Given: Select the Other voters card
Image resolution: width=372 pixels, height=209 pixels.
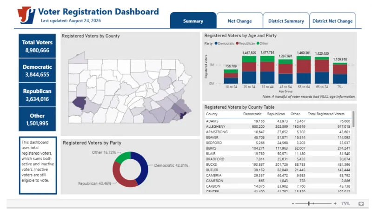Looking at the screenshot, I should [x=37, y=119].
